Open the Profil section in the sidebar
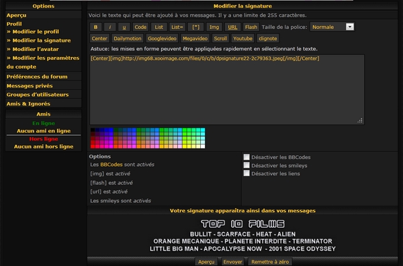 coord(14,24)
